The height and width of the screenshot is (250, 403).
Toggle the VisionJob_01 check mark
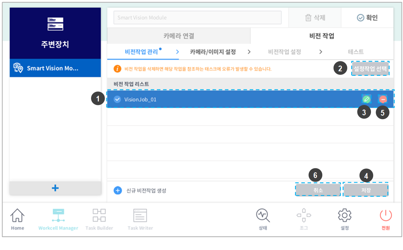point(117,99)
